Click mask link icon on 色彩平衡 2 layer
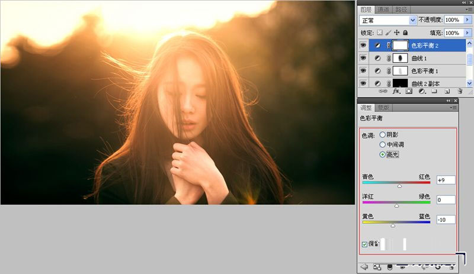The height and width of the screenshot is (274, 474). coord(389,46)
